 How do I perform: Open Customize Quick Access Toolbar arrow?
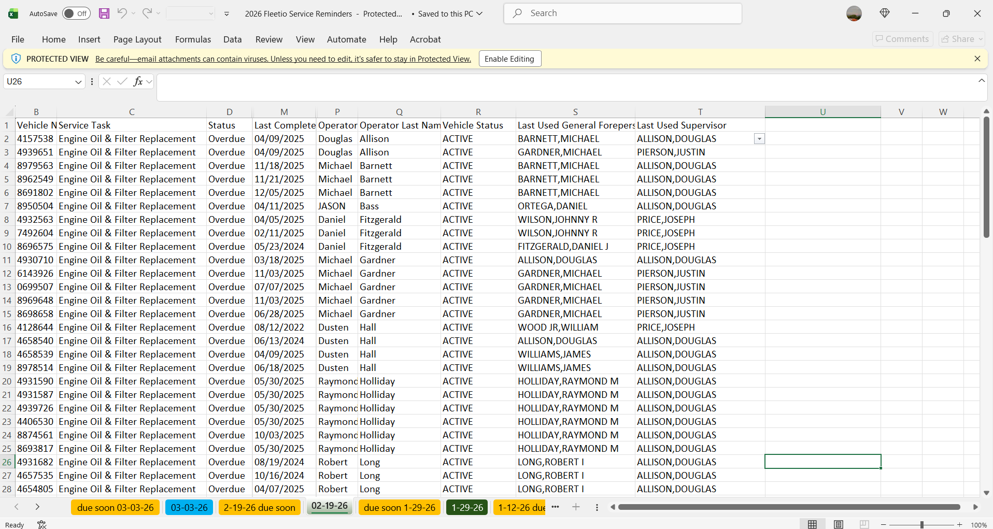pyautogui.click(x=226, y=14)
